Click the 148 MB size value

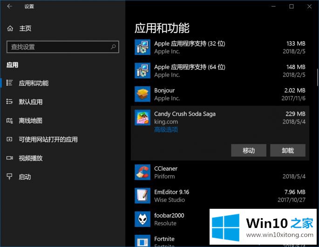click(296, 67)
